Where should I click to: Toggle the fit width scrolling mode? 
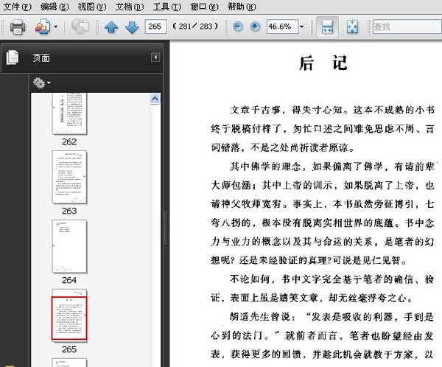pos(328,27)
